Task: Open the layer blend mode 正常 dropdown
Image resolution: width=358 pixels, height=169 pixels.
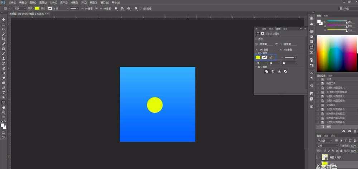Action: pyautogui.click(x=327, y=146)
